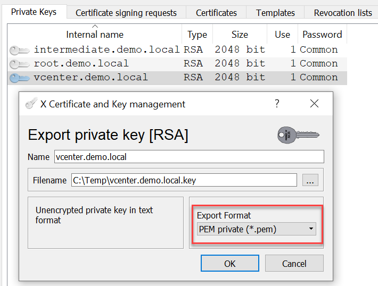Confirm export with OK button
Image resolution: width=378 pixels, height=286 pixels.
229,263
